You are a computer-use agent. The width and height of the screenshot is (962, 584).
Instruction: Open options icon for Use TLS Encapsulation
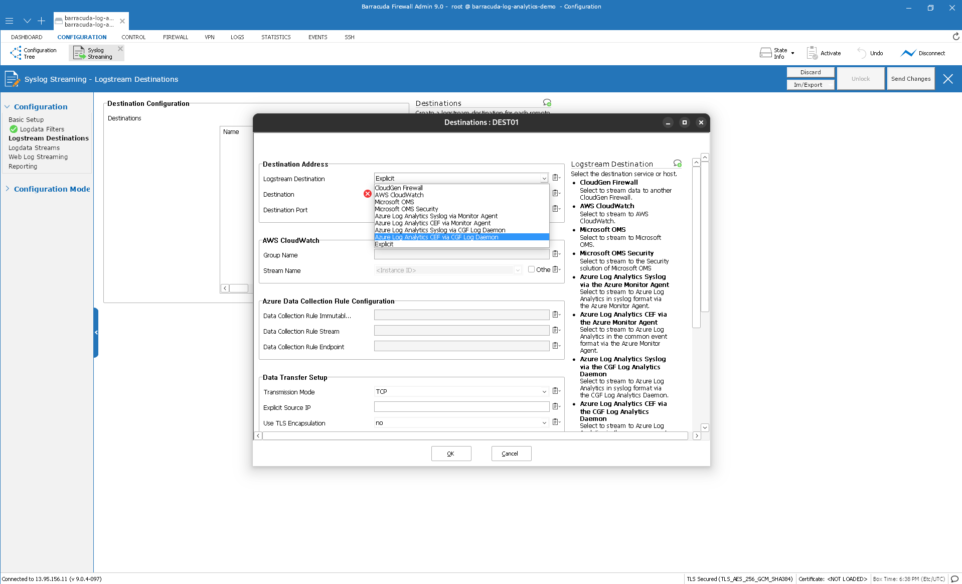click(x=556, y=422)
